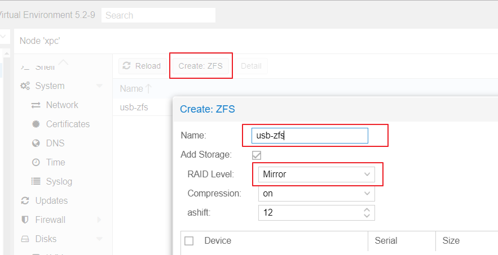Image resolution: width=498 pixels, height=255 pixels.
Task: Check the select-all Device checkbox
Action: point(189,241)
